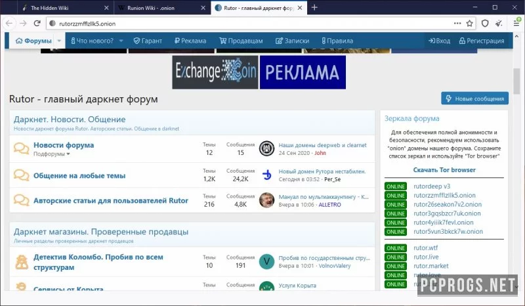Screen dimensions: 525x306
Task: Click ALLETRO's avatar photo
Action: [x=267, y=200]
